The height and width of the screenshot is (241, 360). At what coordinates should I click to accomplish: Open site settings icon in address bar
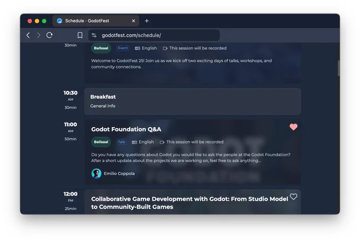[x=94, y=35]
